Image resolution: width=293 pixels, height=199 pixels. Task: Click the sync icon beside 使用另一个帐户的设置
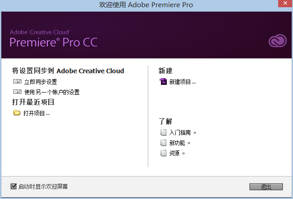pos(17,92)
